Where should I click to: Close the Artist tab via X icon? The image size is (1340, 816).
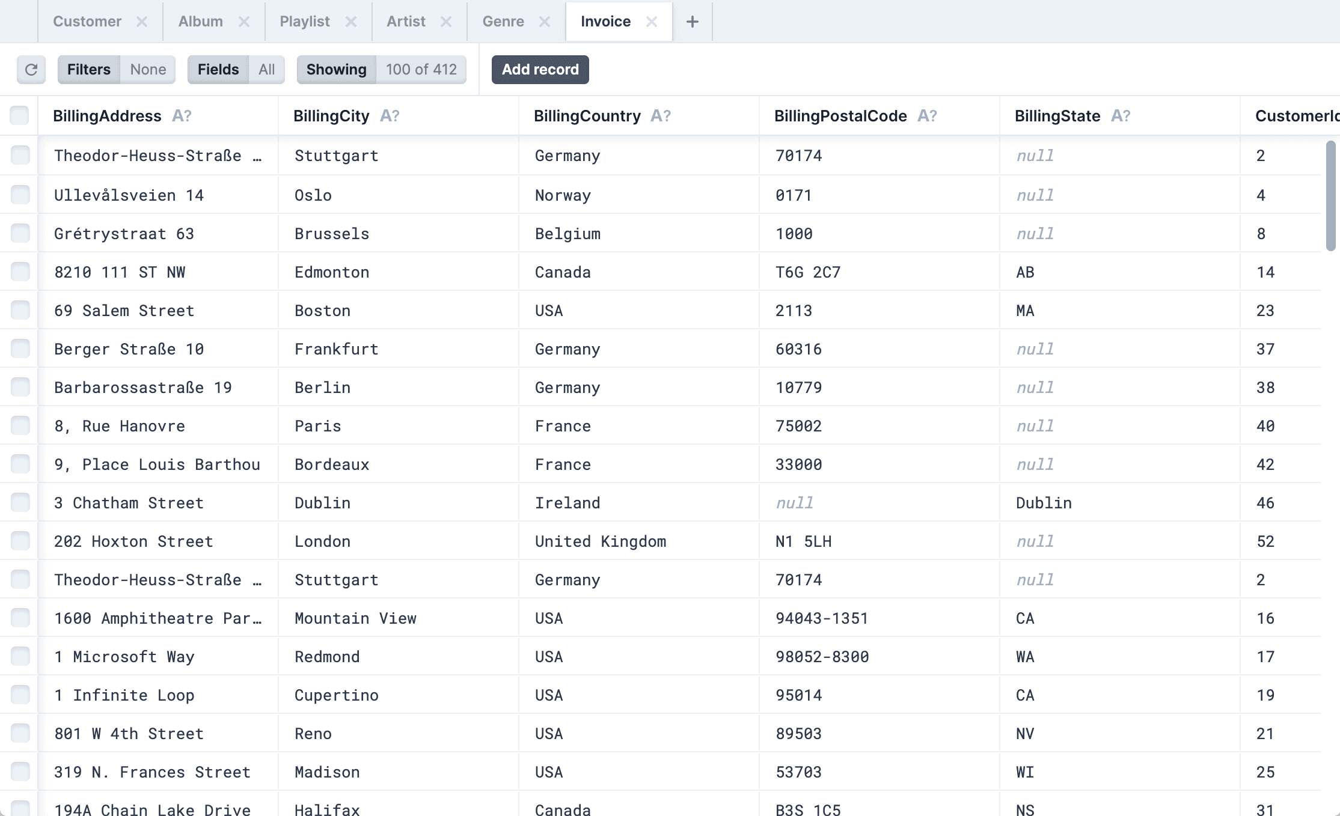(x=445, y=22)
